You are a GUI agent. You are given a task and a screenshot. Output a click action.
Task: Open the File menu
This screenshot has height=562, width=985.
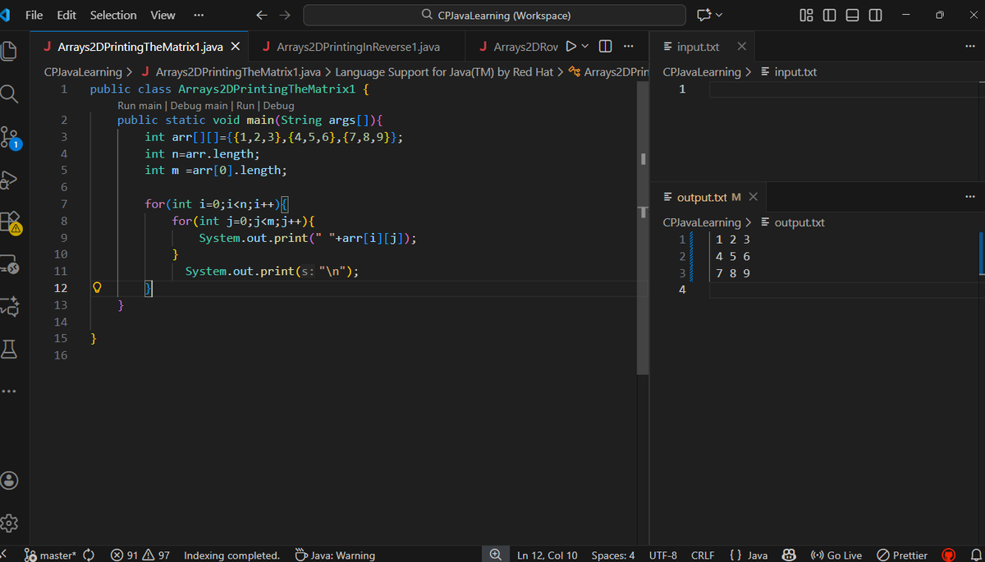click(34, 15)
